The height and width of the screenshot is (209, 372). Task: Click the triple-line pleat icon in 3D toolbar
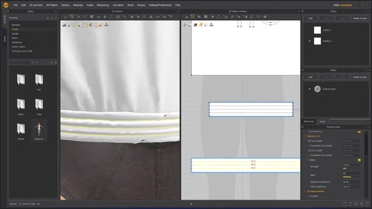[x=117, y=17]
